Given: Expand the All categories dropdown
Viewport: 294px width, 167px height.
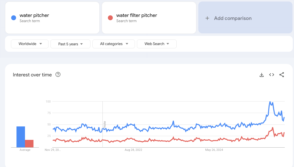Looking at the screenshot, I should (114, 44).
